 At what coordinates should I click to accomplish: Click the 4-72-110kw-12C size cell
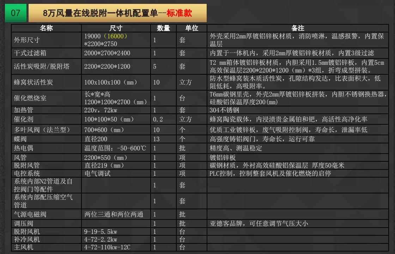pos(116,247)
